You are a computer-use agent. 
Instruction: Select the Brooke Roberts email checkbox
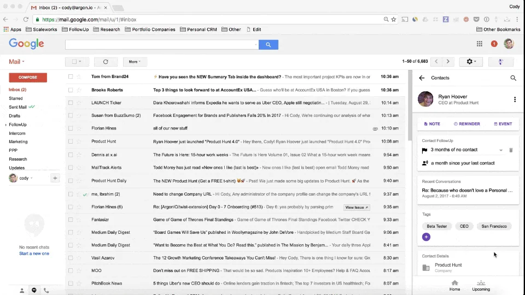[71, 90]
